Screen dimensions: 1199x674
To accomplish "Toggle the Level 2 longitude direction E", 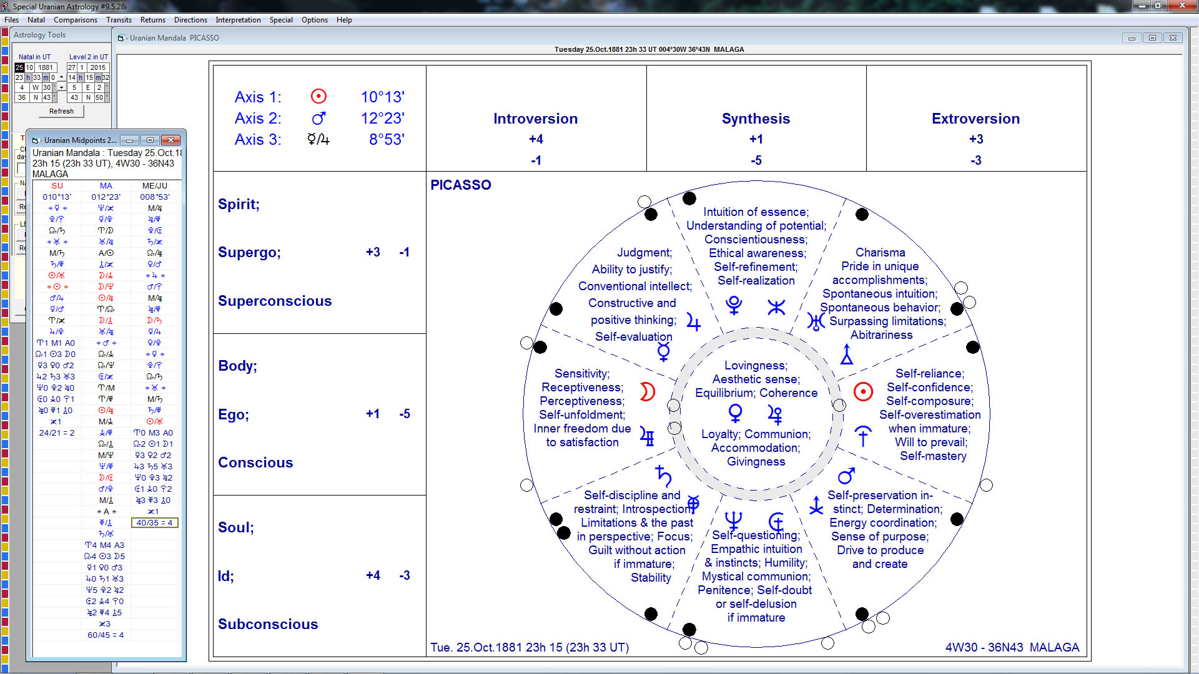I will pyautogui.click(x=88, y=87).
